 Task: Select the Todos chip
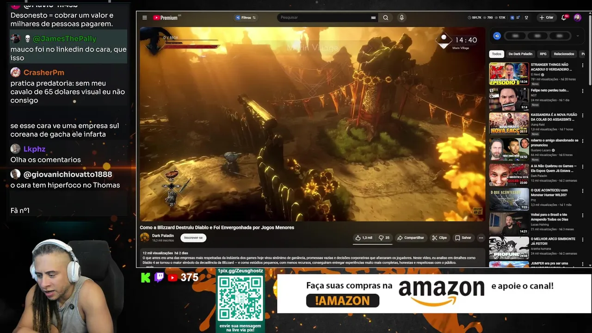click(496, 54)
